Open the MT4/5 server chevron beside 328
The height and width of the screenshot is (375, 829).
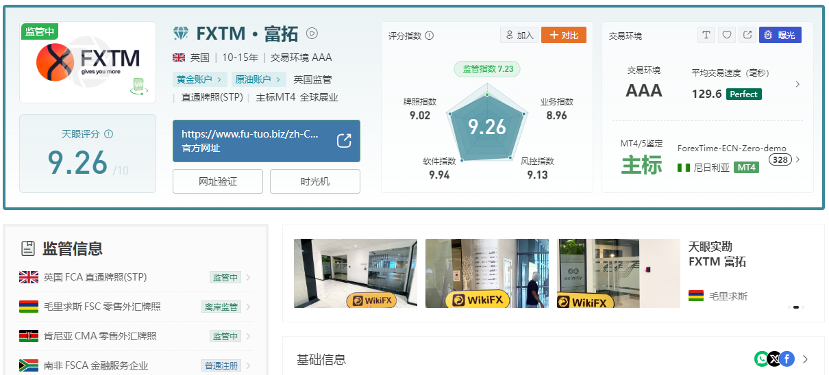797,159
